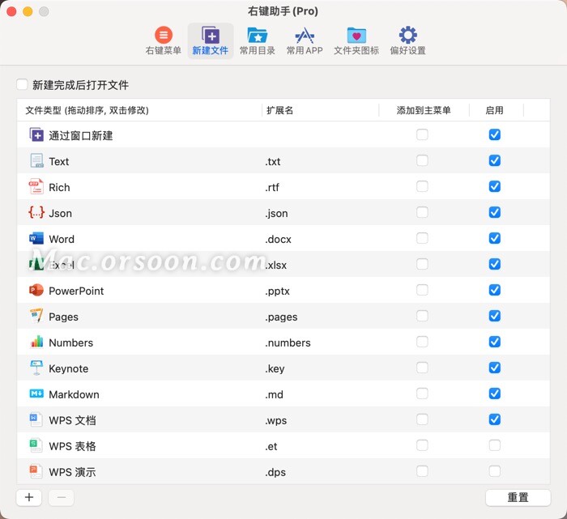Click the Json braces icon
This screenshot has width=567, height=519.
click(36, 212)
